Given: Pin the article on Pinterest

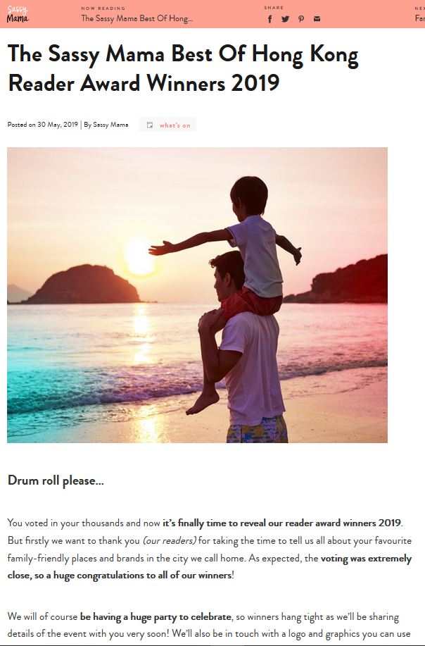Looking at the screenshot, I should click(x=301, y=19).
